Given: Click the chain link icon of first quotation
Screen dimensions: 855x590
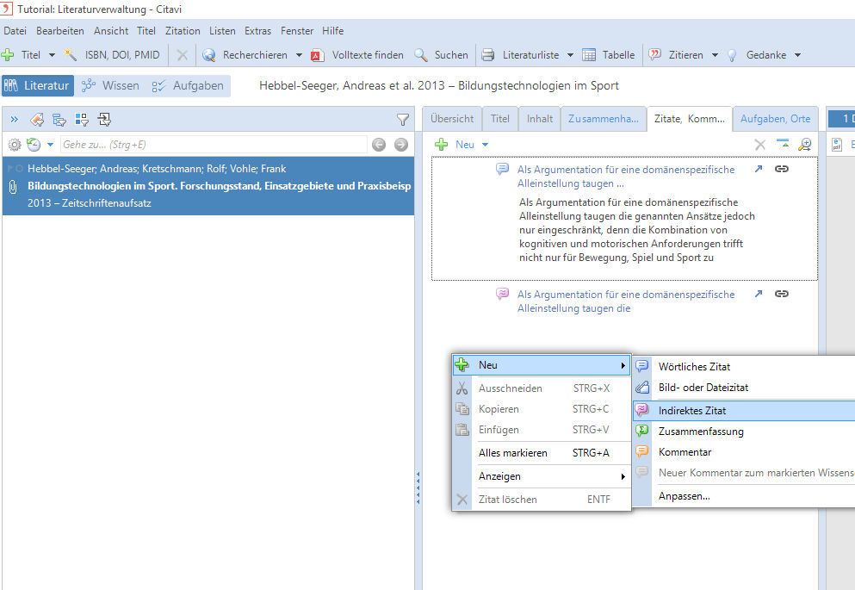Looking at the screenshot, I should (782, 169).
